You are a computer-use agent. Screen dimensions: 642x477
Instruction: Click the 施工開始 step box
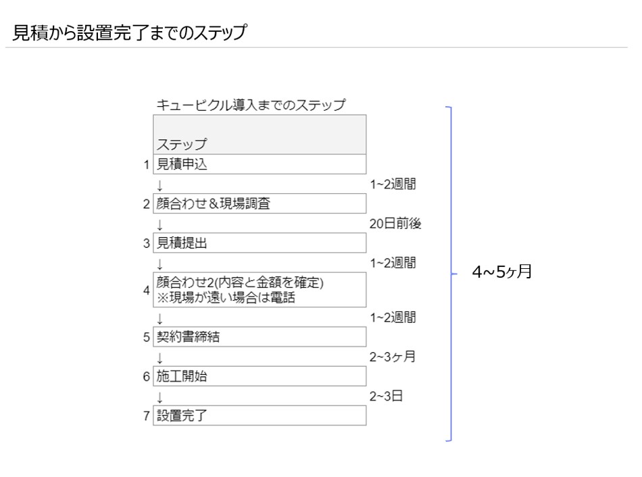[x=260, y=376]
